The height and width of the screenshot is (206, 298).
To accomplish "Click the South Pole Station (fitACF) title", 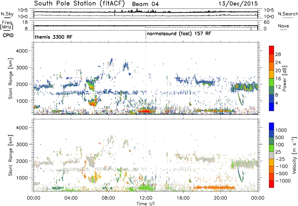I will tap(79, 4).
